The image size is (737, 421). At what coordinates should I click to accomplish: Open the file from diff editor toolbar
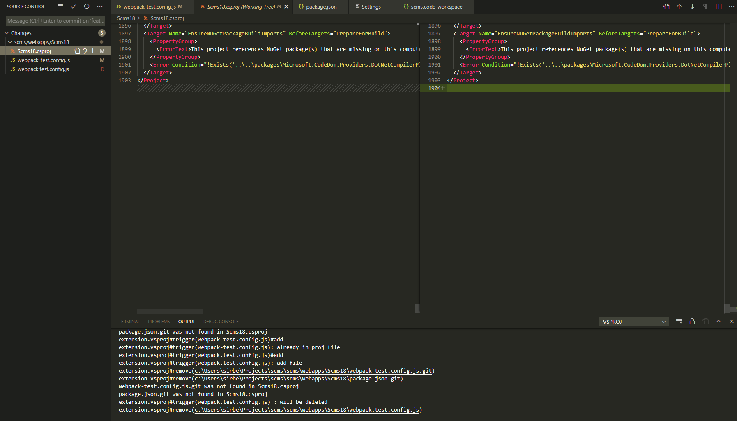666,7
